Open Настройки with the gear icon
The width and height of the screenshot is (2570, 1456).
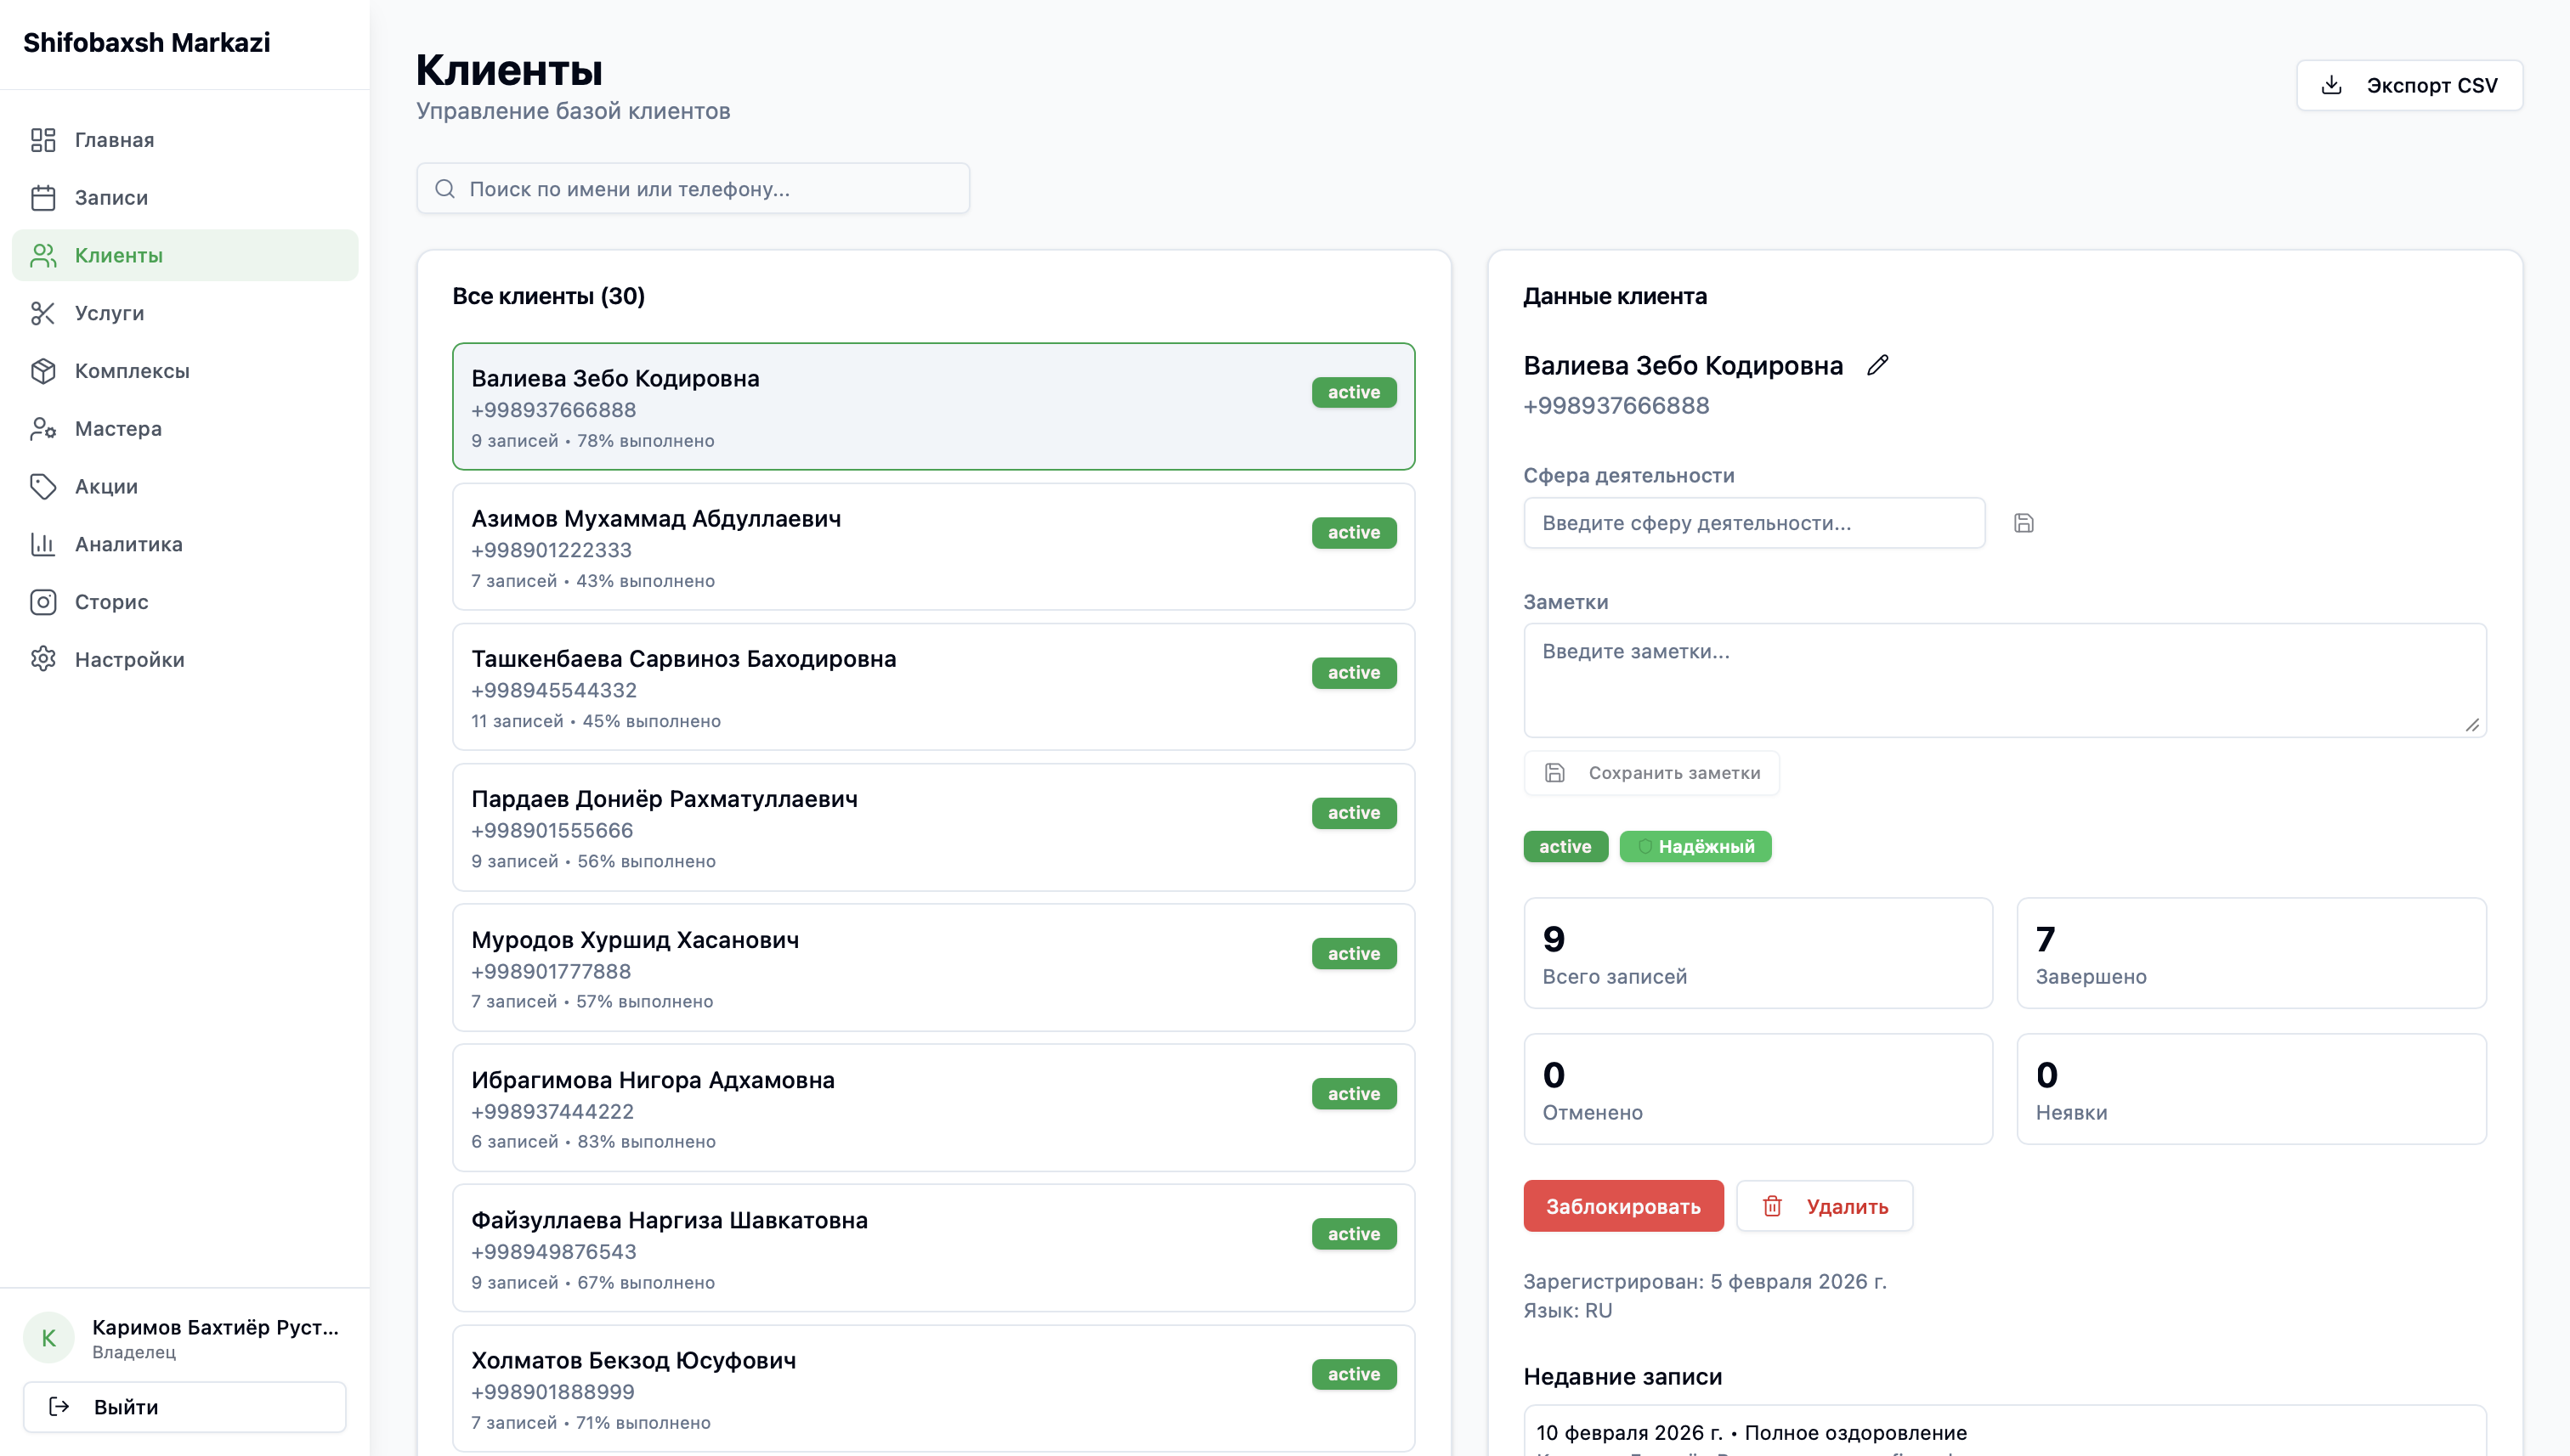click(x=43, y=659)
